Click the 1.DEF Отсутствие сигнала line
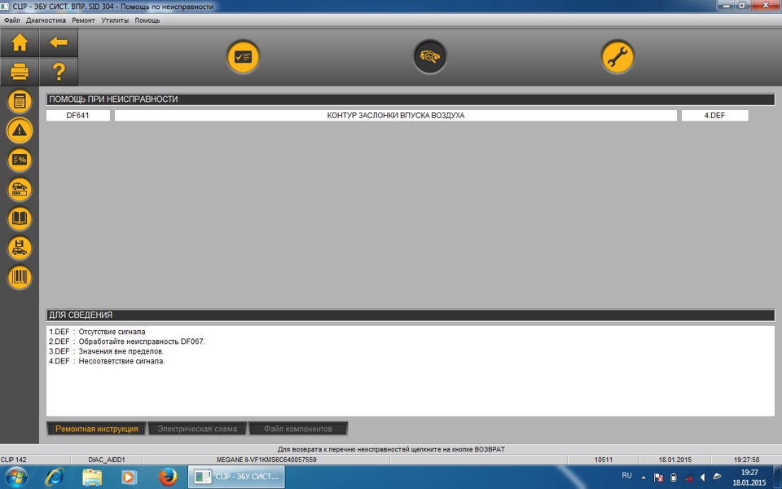This screenshot has width=782, height=489. (97, 332)
